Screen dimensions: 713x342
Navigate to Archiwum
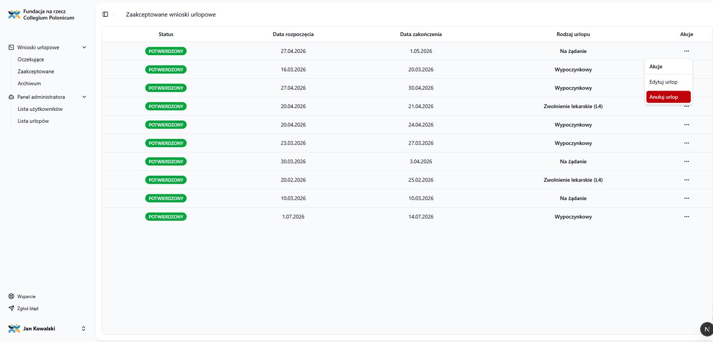point(29,84)
